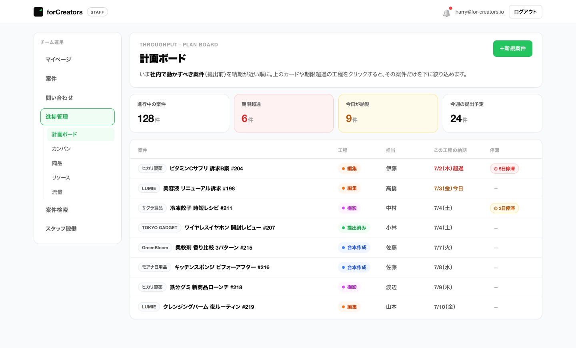Click the 今週の提出予定 24件 card
The image size is (576, 348).
tap(492, 113)
